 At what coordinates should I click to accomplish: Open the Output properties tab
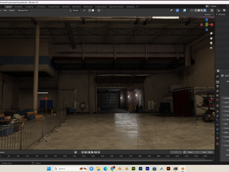click(218, 86)
